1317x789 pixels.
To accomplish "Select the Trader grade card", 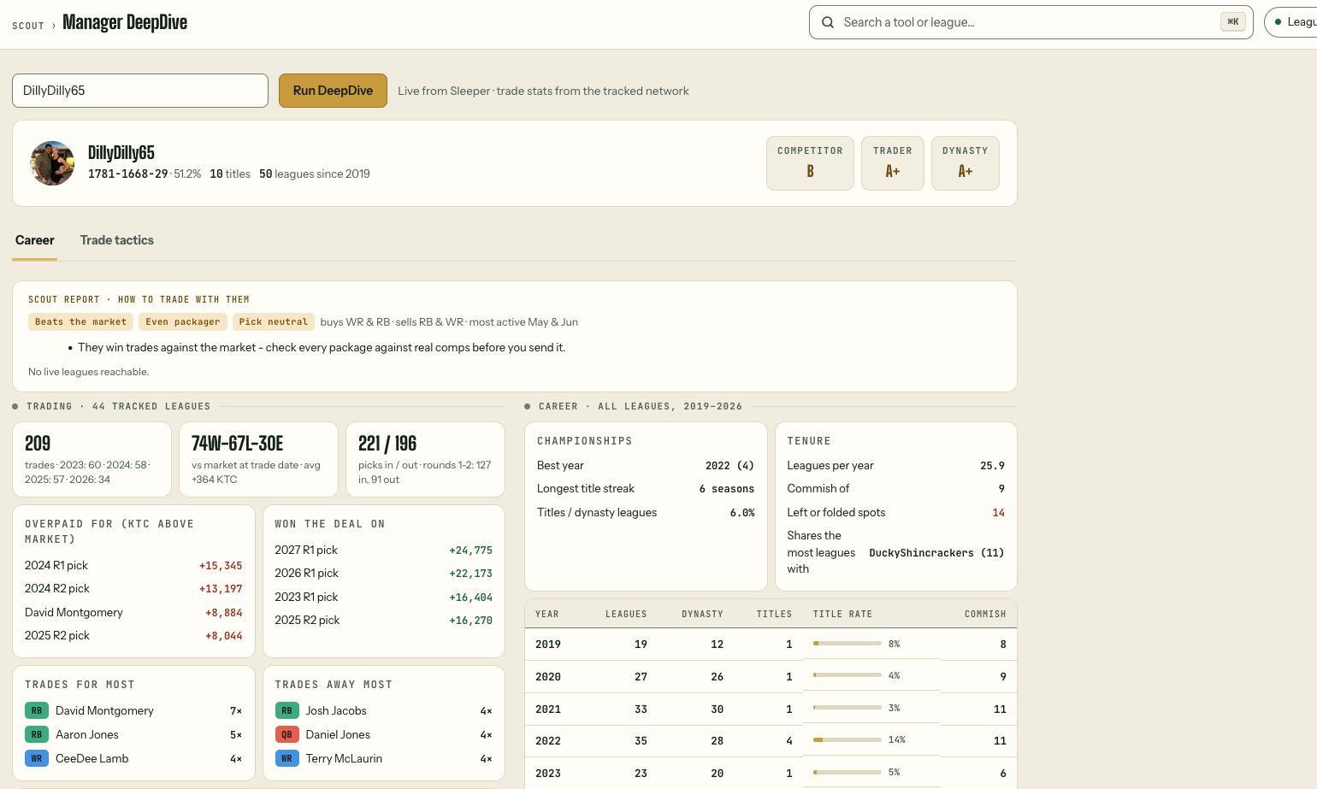I will [x=893, y=163].
